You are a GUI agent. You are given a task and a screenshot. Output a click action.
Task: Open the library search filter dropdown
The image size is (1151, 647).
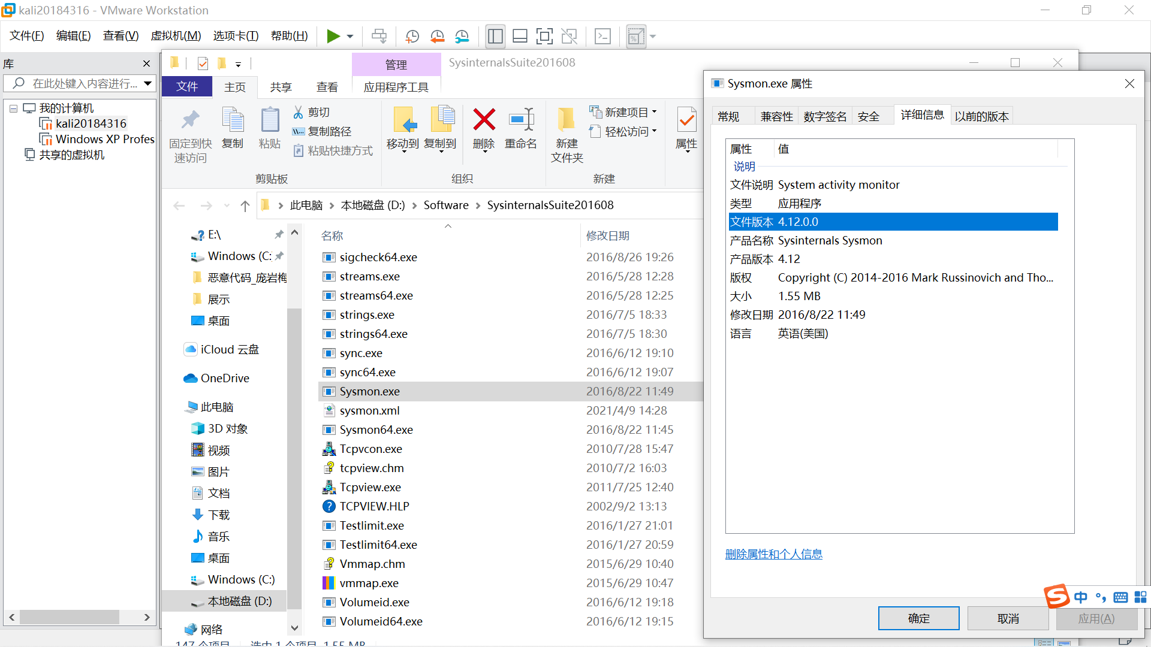[147, 83]
